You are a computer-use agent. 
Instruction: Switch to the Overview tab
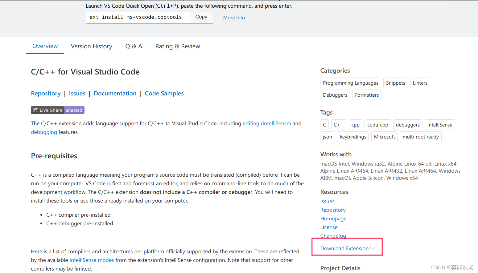pyautogui.click(x=45, y=46)
